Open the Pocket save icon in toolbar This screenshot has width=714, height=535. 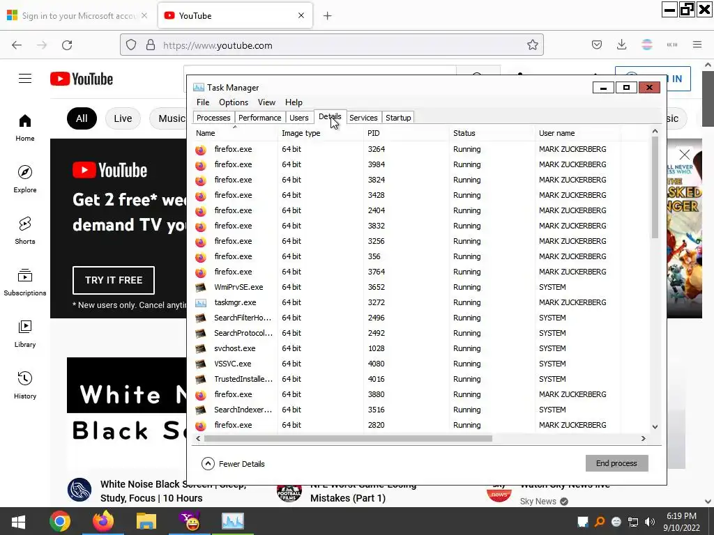(x=597, y=45)
